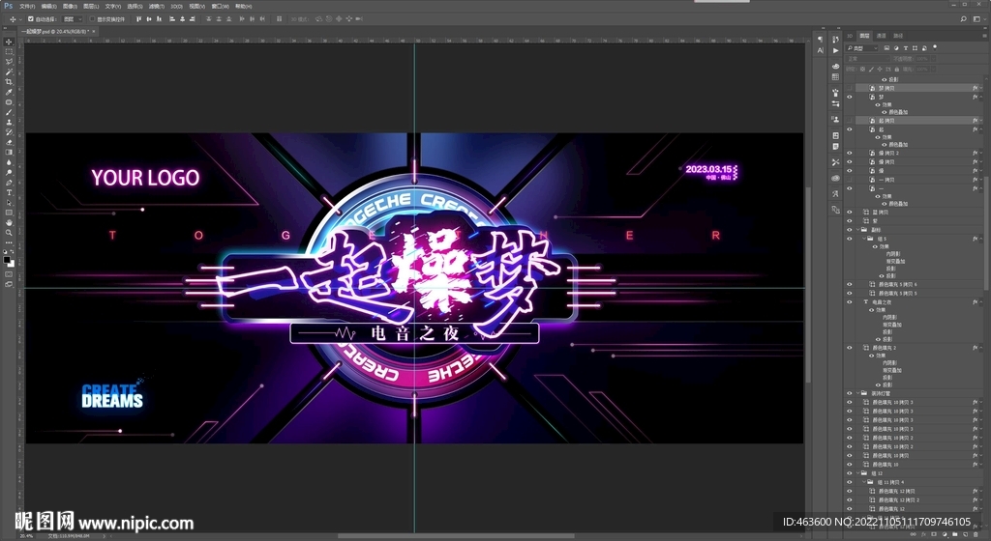Screen dimensions: 991x541
Task: Select the Eyedropper tool
Action: tap(9, 92)
